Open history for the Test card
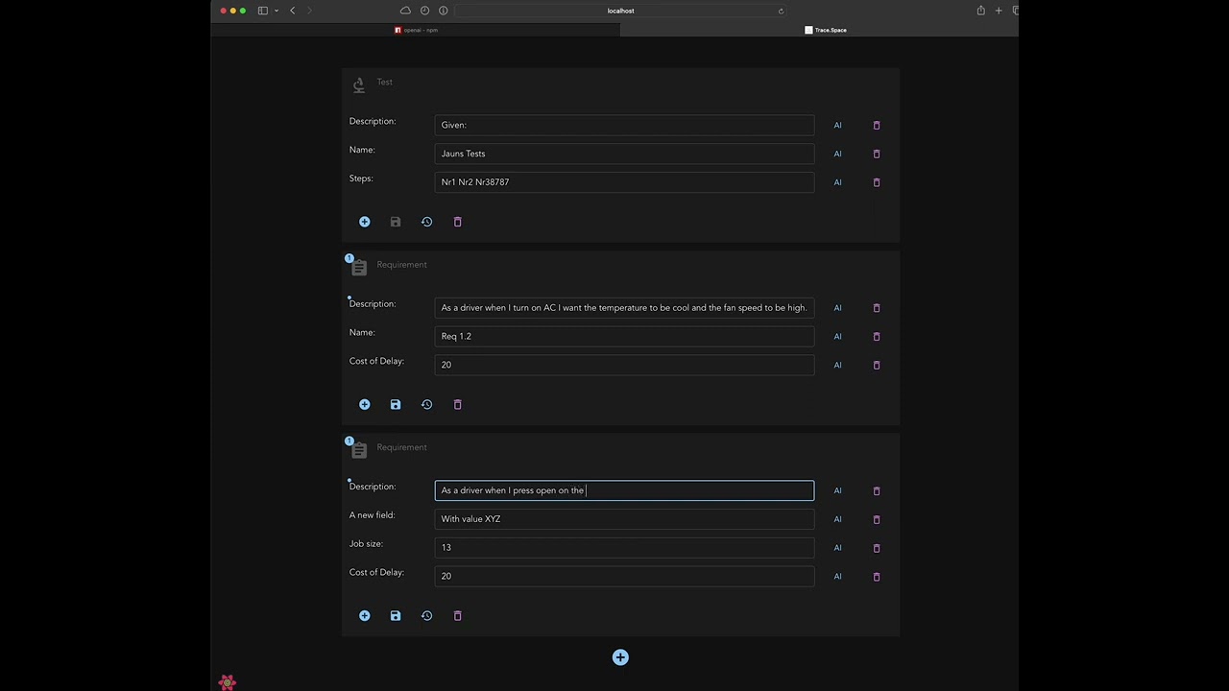 (426, 222)
